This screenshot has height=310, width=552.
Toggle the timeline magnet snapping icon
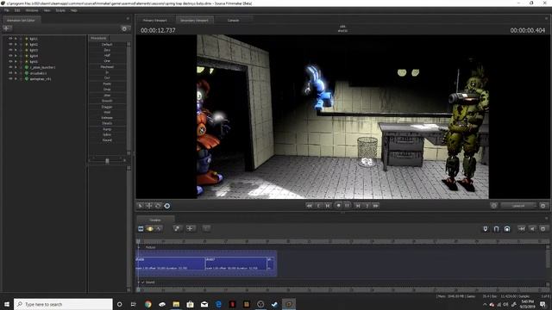pos(497,229)
